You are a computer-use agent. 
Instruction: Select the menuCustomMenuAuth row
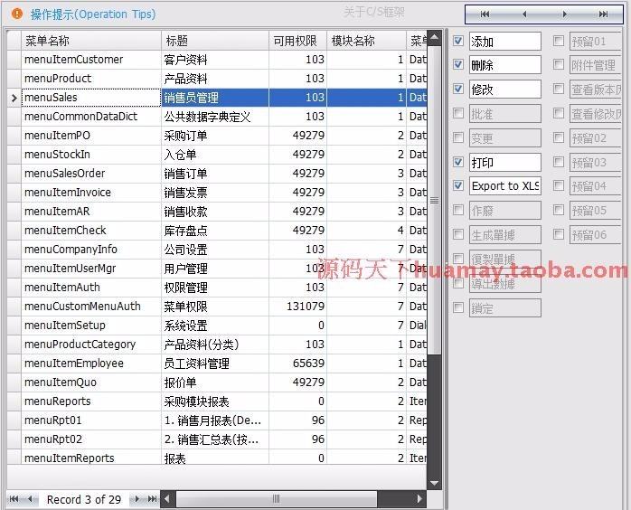click(x=217, y=307)
